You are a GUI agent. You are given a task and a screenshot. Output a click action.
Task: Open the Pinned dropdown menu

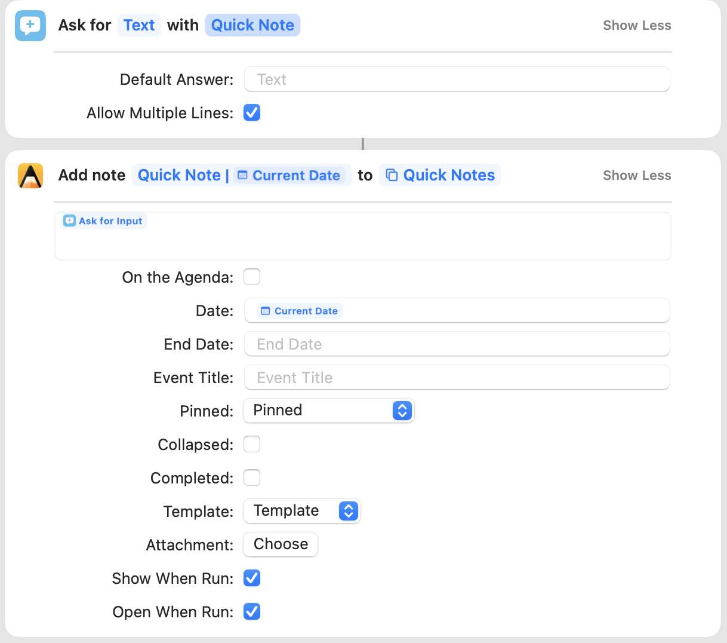pyautogui.click(x=329, y=411)
